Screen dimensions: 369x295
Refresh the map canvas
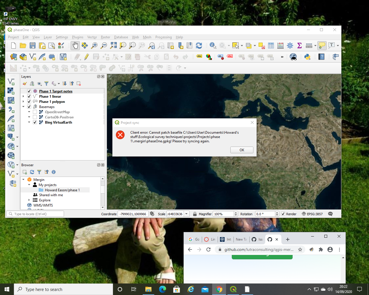pos(199,45)
